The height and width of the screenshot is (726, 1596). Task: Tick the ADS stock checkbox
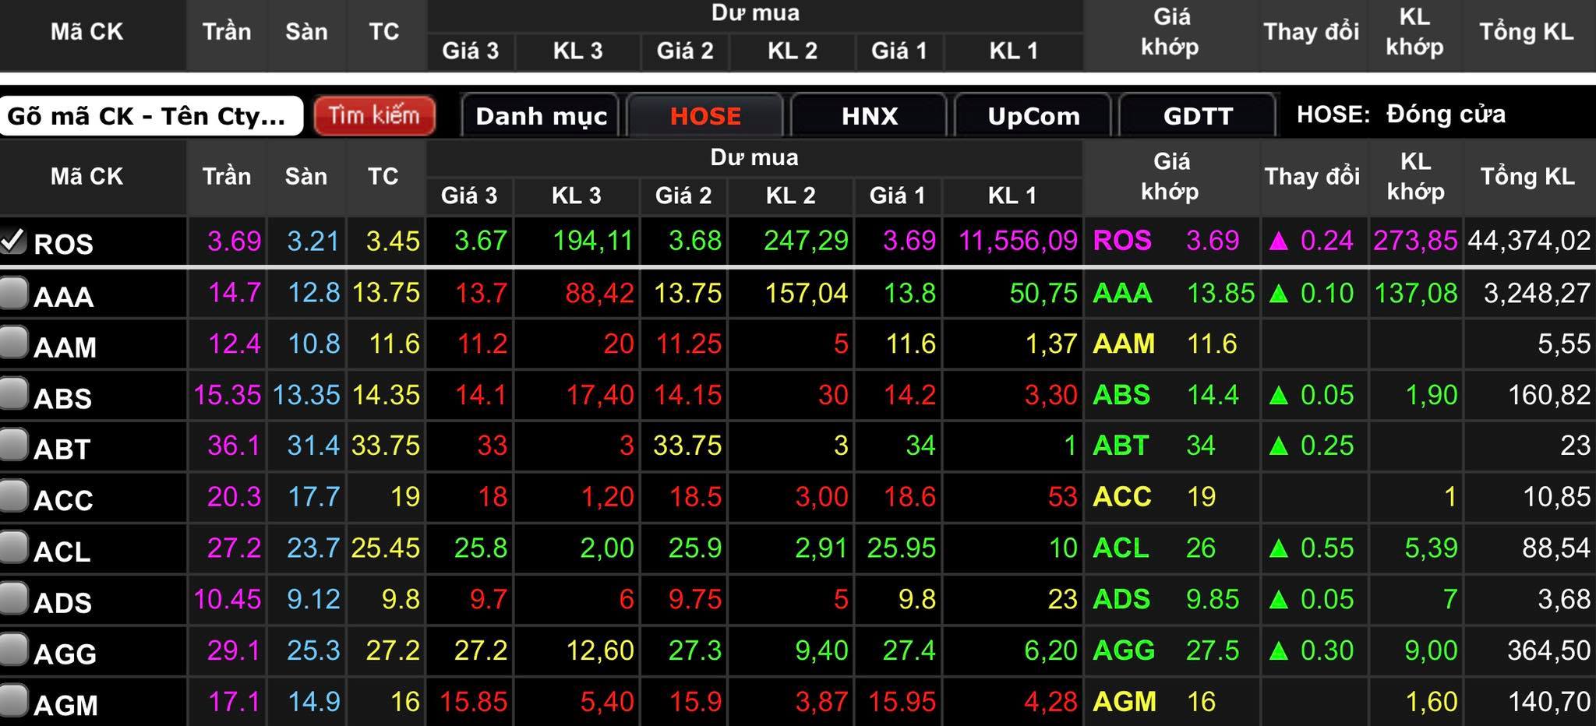pos(13,599)
